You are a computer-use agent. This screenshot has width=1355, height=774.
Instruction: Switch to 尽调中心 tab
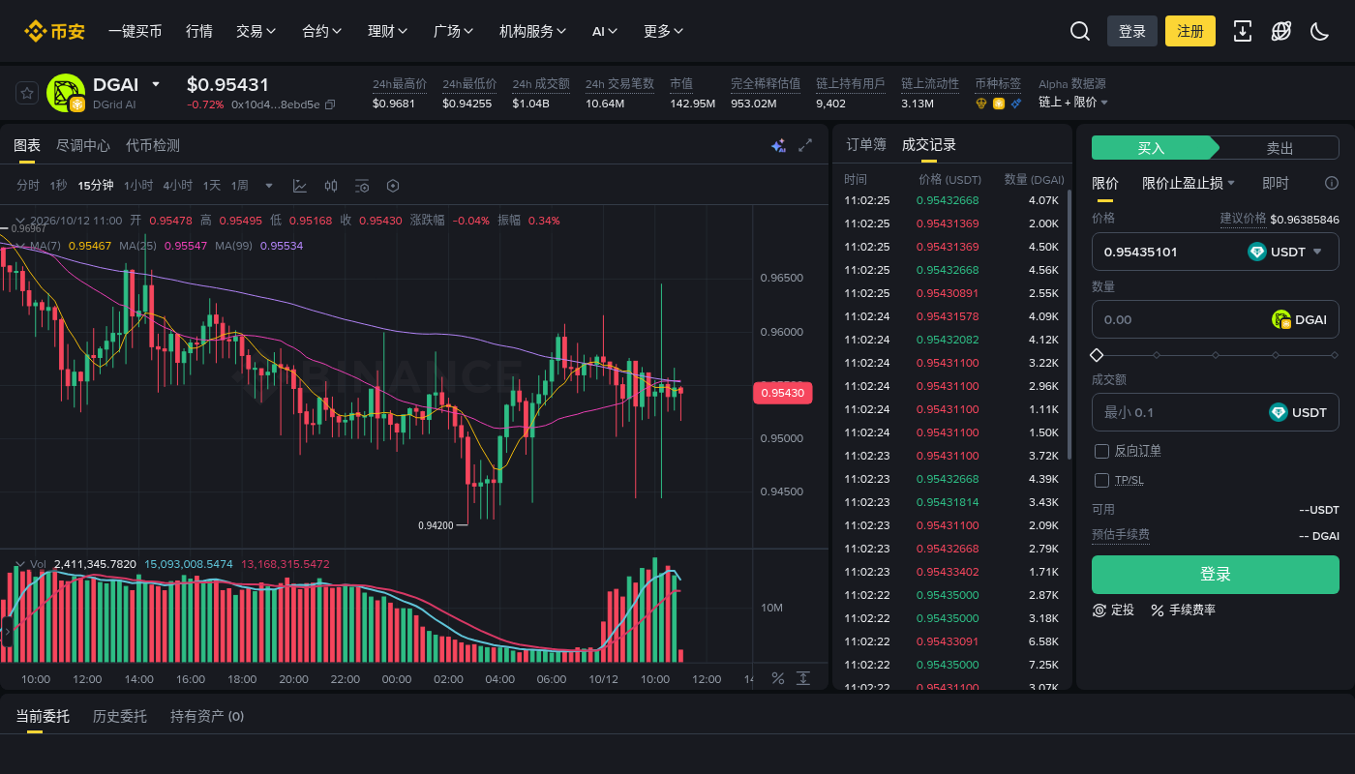click(x=83, y=145)
